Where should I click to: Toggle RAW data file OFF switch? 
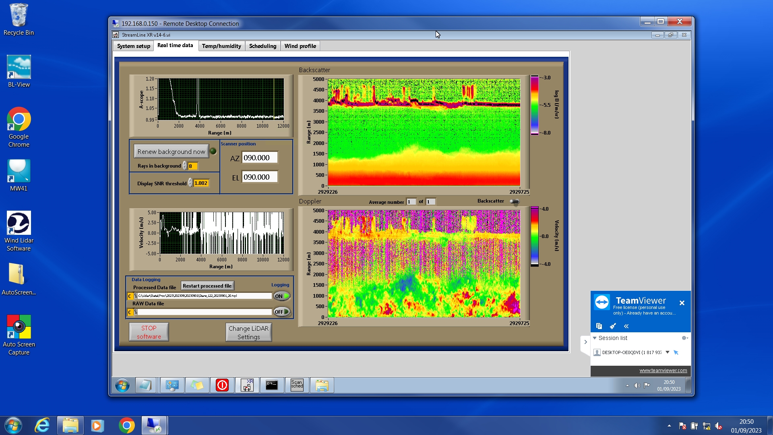[x=281, y=312]
